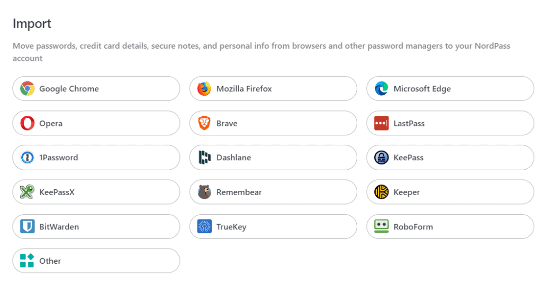The width and height of the screenshot is (542, 286).
Task: Open the Other import option
Action: pyautogui.click(x=96, y=261)
